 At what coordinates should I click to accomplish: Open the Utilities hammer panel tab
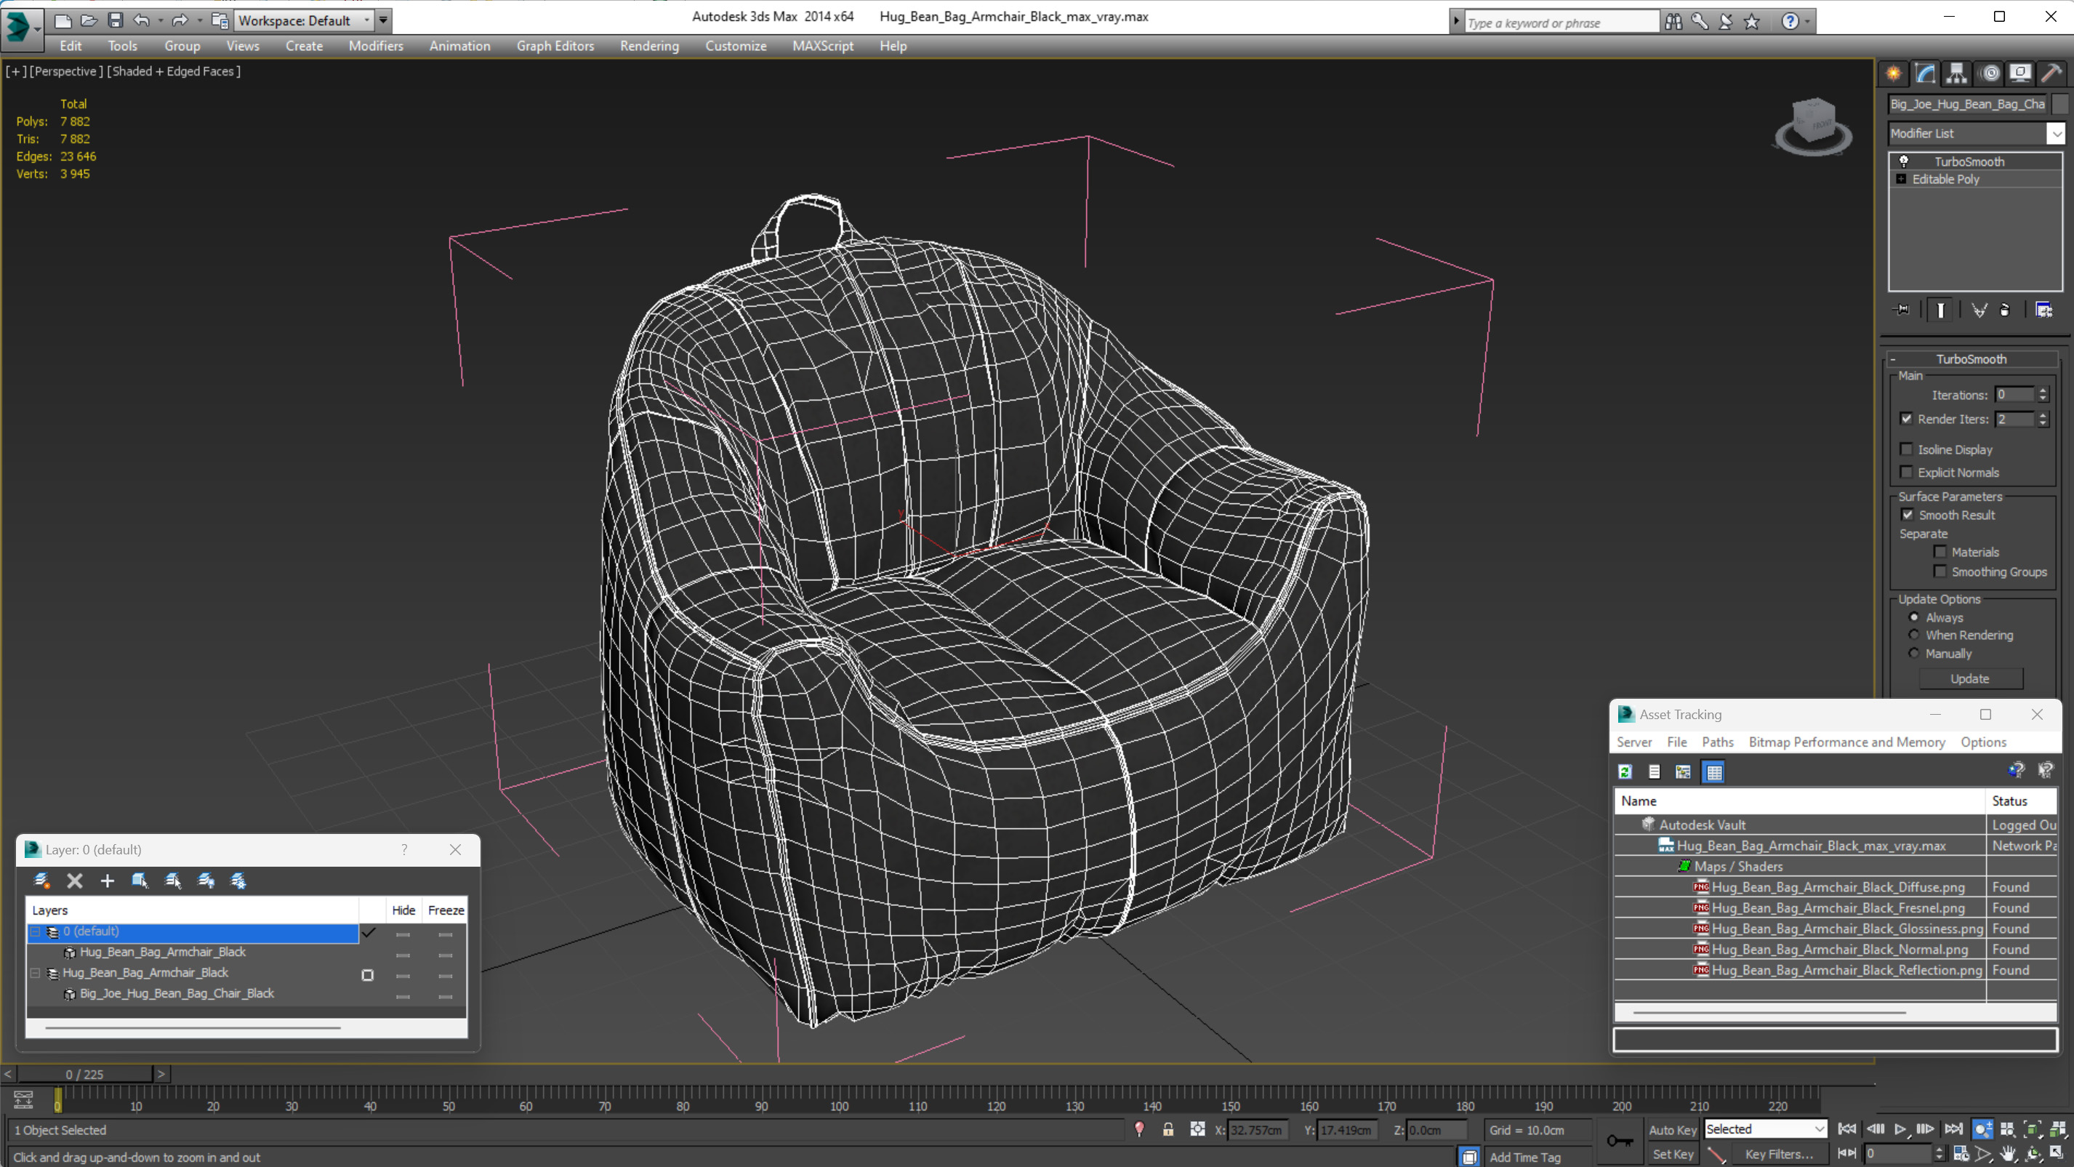tap(2051, 73)
